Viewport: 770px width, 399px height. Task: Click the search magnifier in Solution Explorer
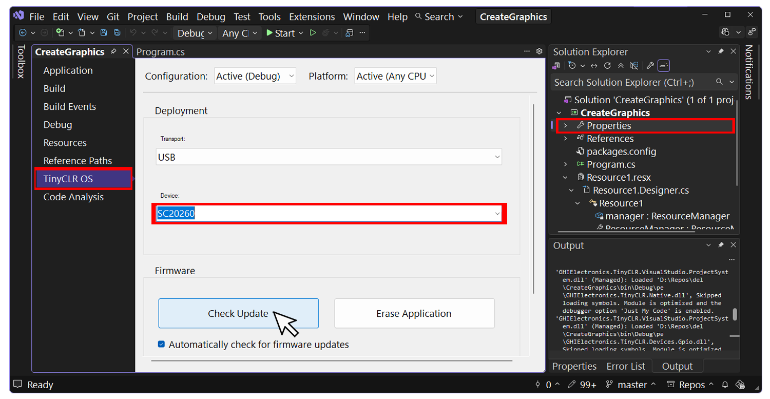pyautogui.click(x=720, y=82)
